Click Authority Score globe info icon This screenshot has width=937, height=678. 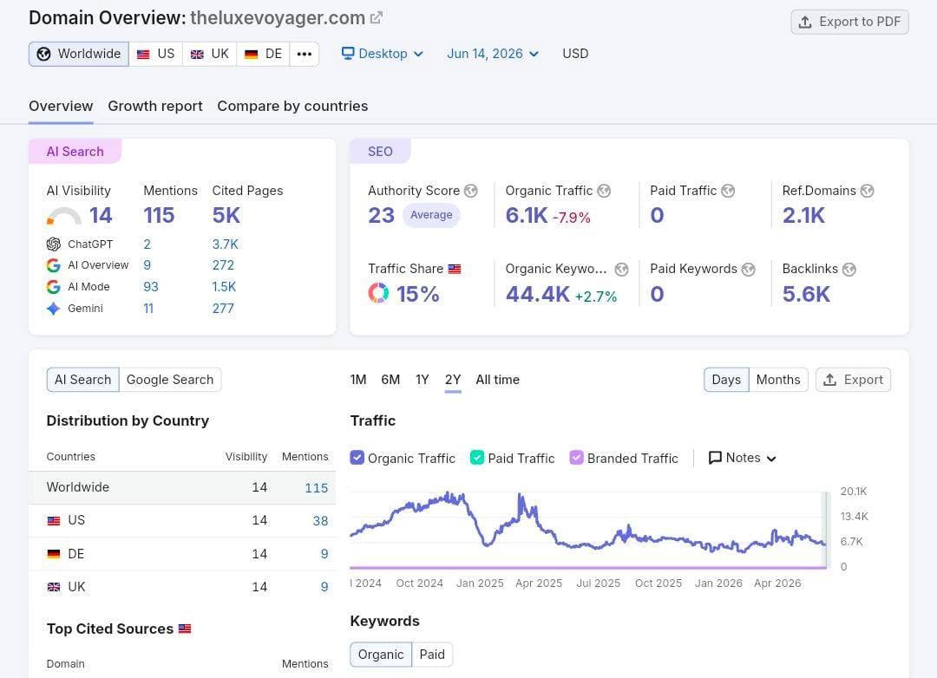pyautogui.click(x=471, y=191)
